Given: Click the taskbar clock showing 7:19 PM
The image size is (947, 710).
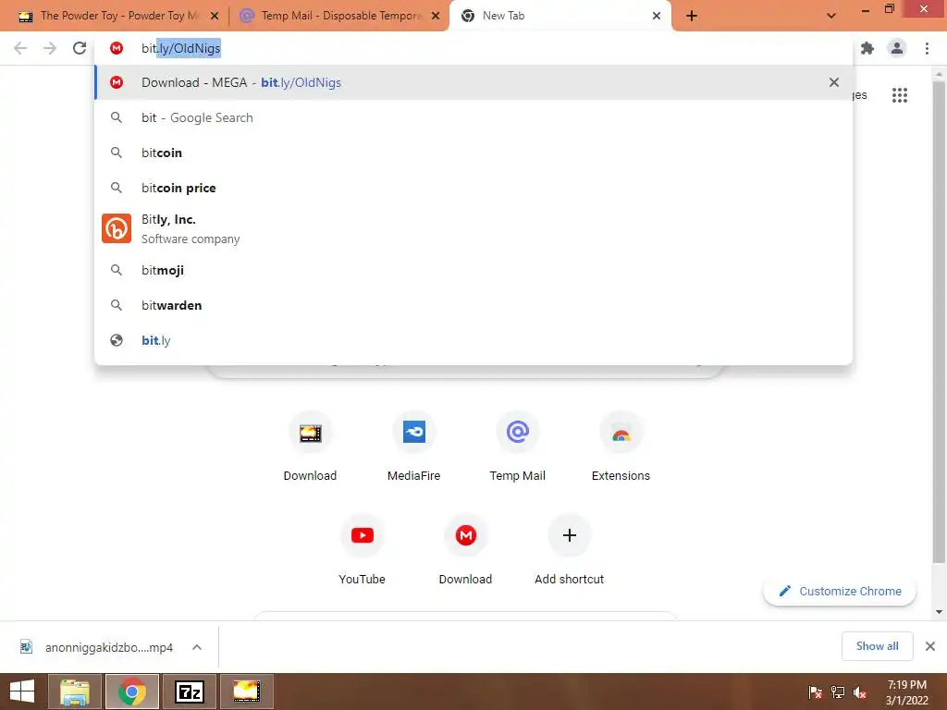Looking at the screenshot, I should coord(906,692).
